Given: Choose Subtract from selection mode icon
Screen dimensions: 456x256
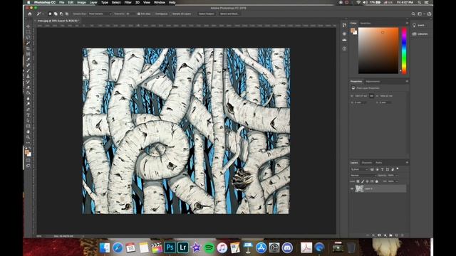Looking at the screenshot, I should 61,14.
